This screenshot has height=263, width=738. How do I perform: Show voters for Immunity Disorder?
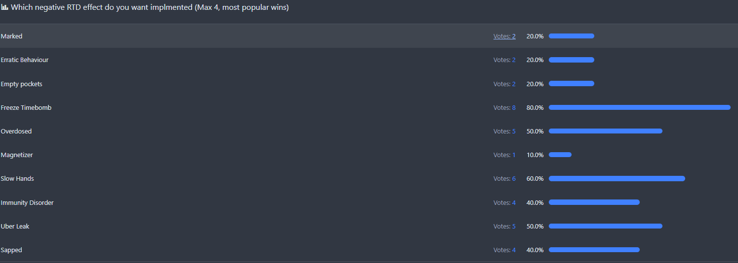point(504,203)
